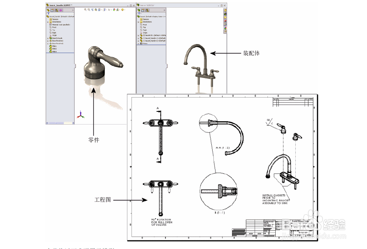This screenshot has height=249, width=367.
Task: Open DimXpertManager tab in faucet_handle part window
Action: (61, 10)
